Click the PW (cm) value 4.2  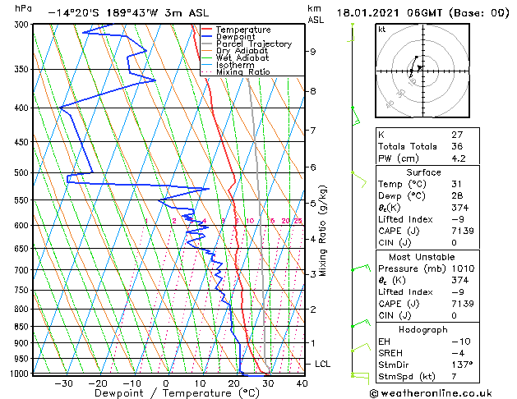tap(459, 158)
